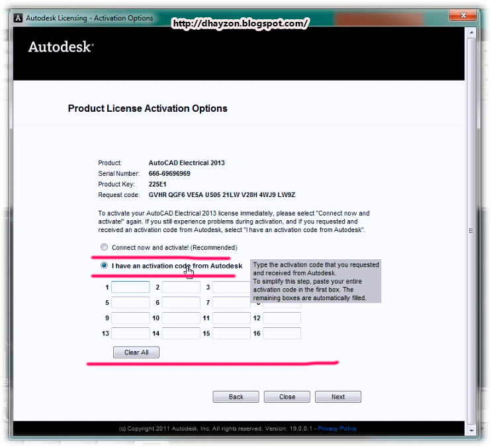The height and width of the screenshot is (447, 491).
Task: Click activation code box 11
Action: point(232,318)
